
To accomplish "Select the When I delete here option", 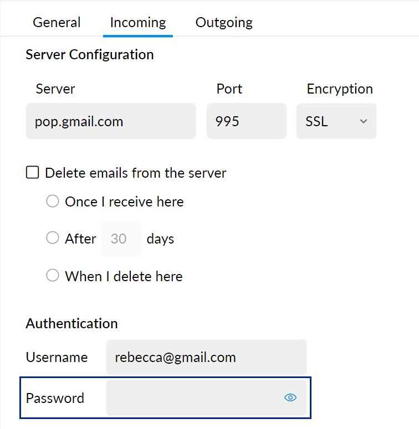I will click(x=53, y=276).
